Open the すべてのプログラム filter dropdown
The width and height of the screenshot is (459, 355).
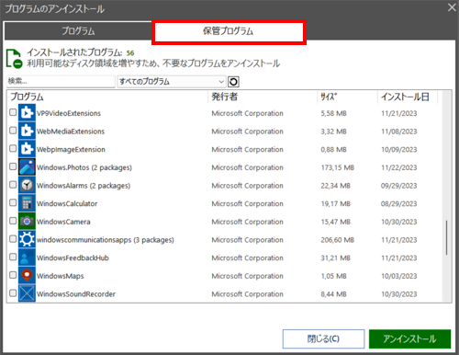point(172,82)
